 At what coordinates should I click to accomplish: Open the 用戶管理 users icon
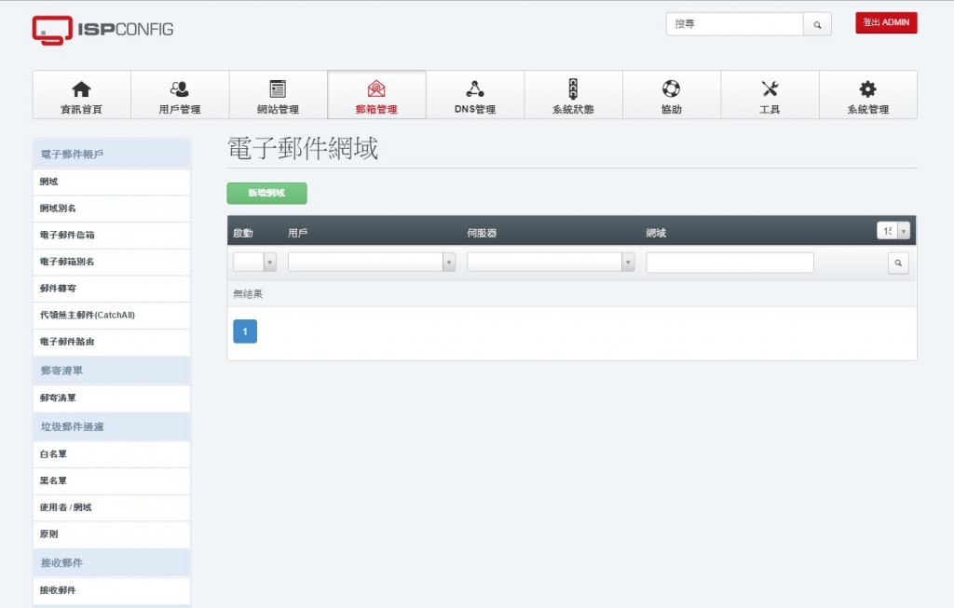click(x=180, y=89)
